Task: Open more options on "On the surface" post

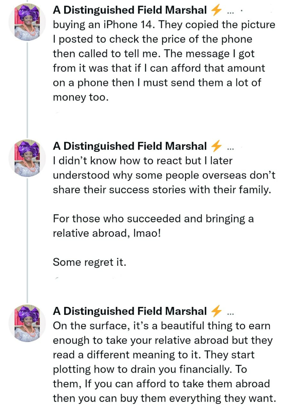Action: pos(230,313)
